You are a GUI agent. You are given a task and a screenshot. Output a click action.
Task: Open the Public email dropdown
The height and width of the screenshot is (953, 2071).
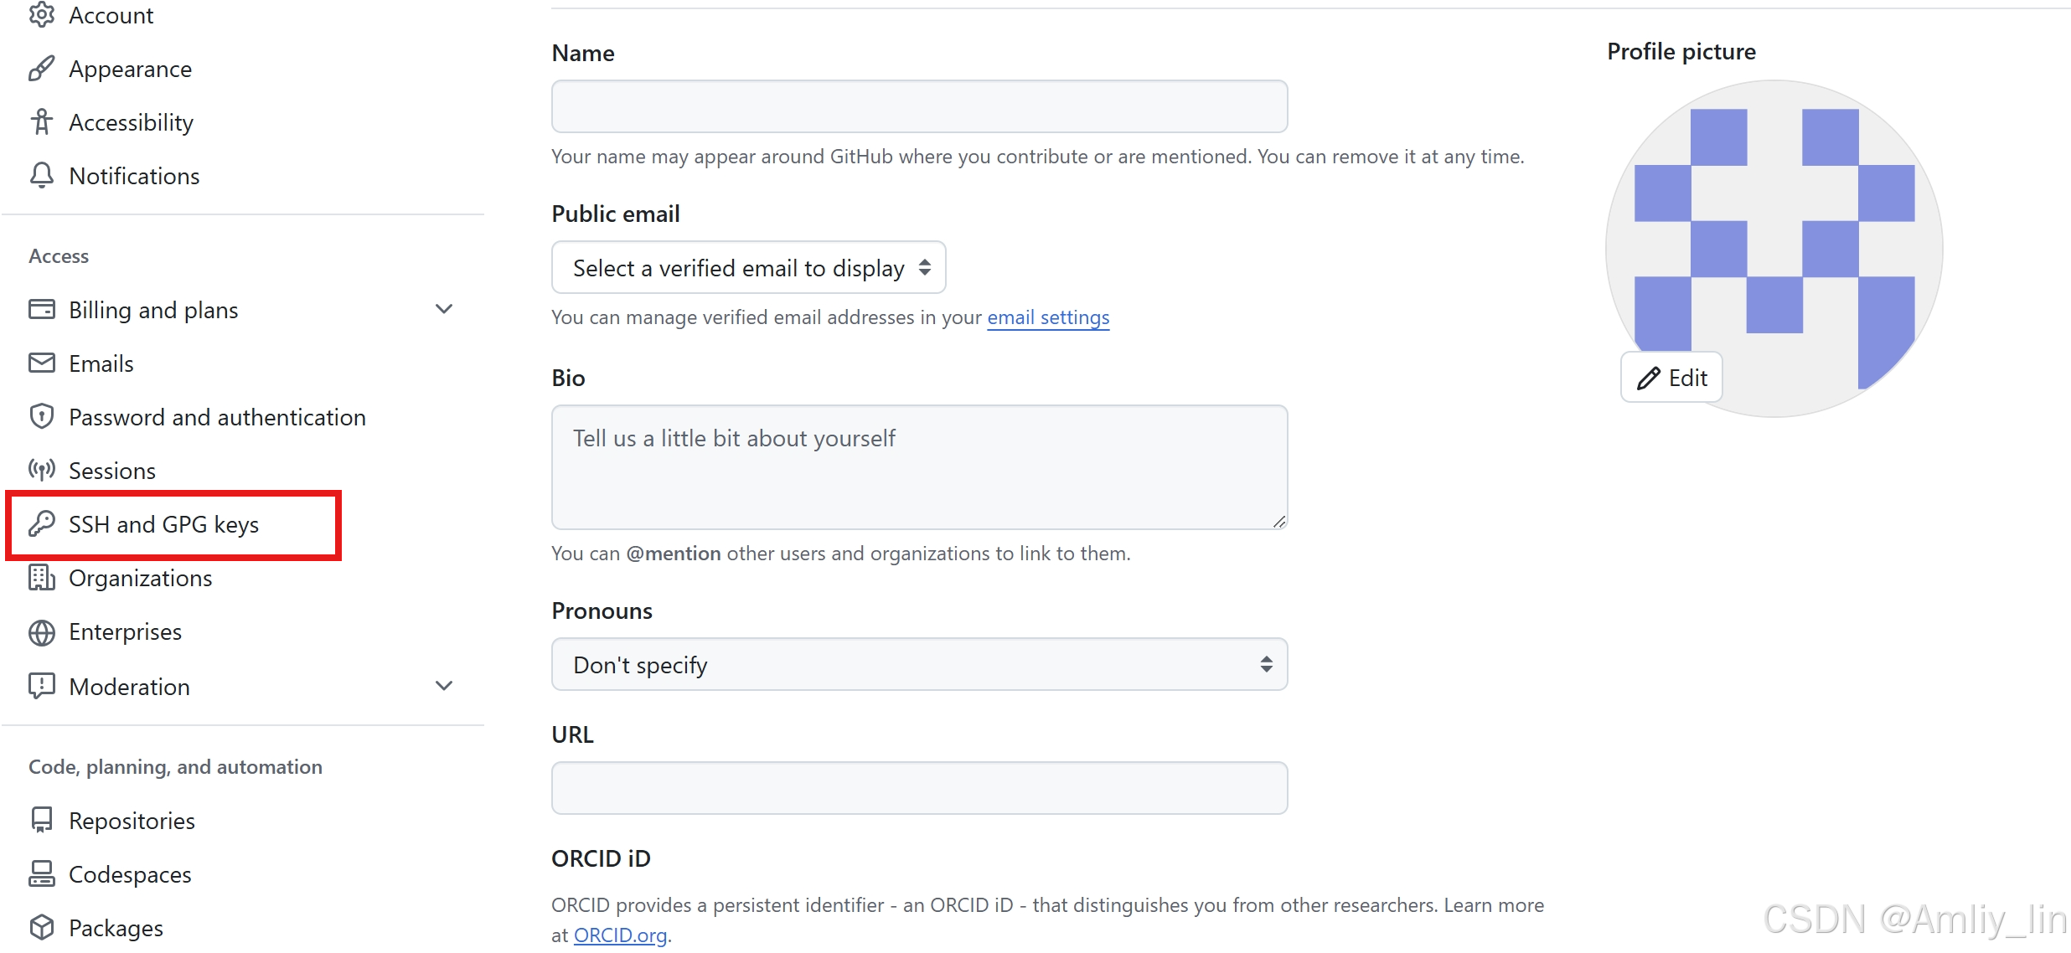pos(749,268)
